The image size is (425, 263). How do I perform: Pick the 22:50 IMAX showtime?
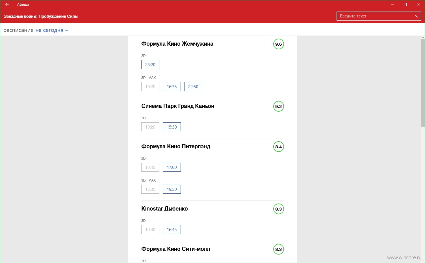[193, 87]
